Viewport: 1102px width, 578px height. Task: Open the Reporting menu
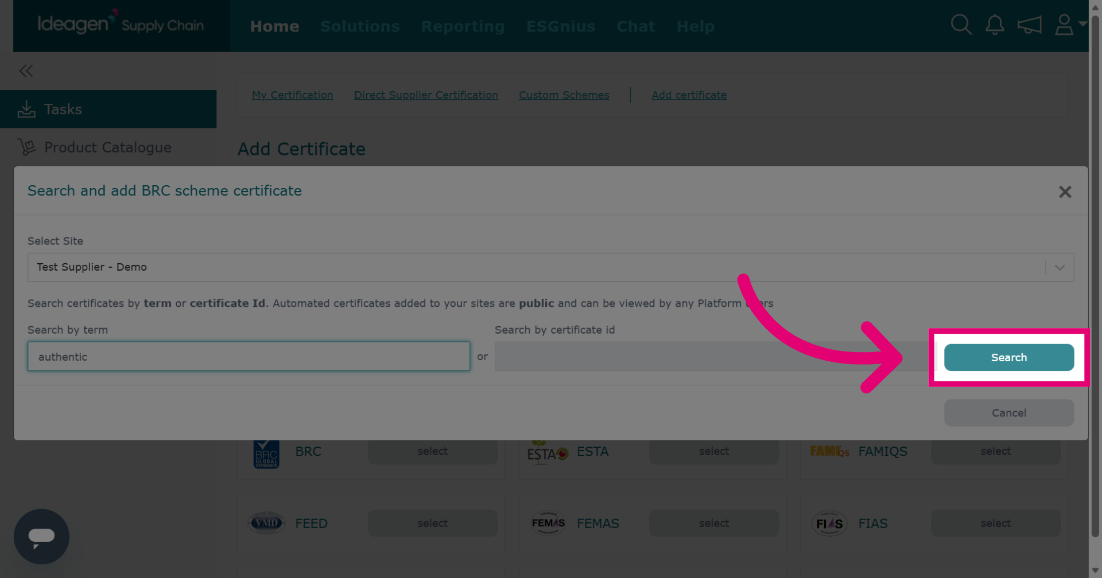(463, 26)
